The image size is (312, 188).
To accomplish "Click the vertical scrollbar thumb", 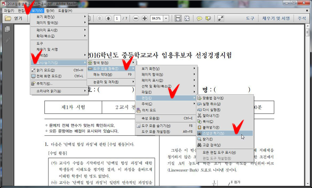I will click(307, 32).
